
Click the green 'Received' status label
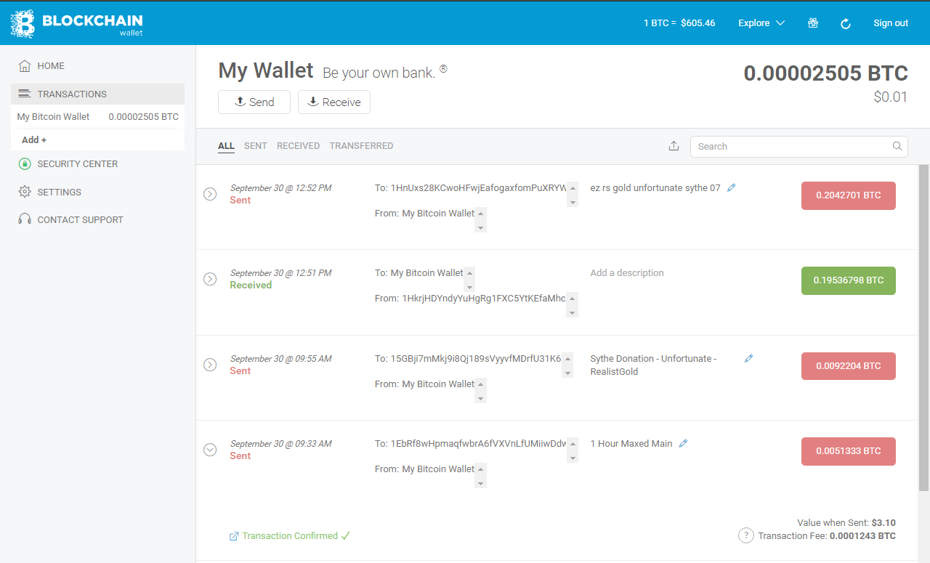pyautogui.click(x=251, y=285)
